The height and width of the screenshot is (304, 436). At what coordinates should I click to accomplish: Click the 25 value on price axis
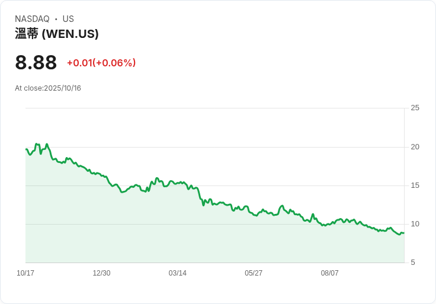(x=415, y=108)
